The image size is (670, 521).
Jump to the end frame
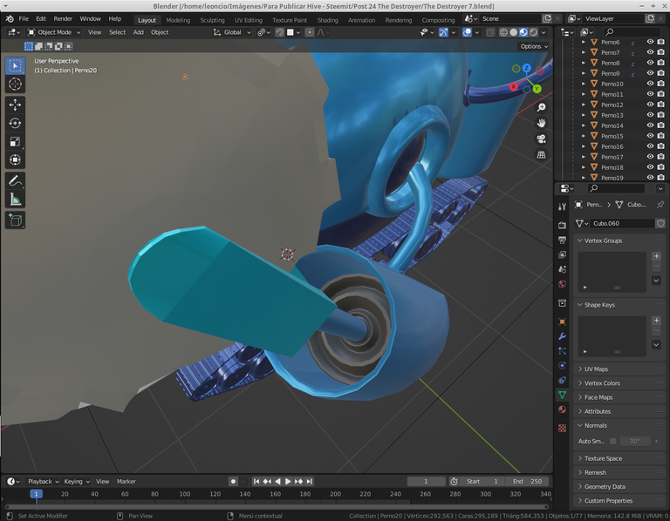coord(310,481)
